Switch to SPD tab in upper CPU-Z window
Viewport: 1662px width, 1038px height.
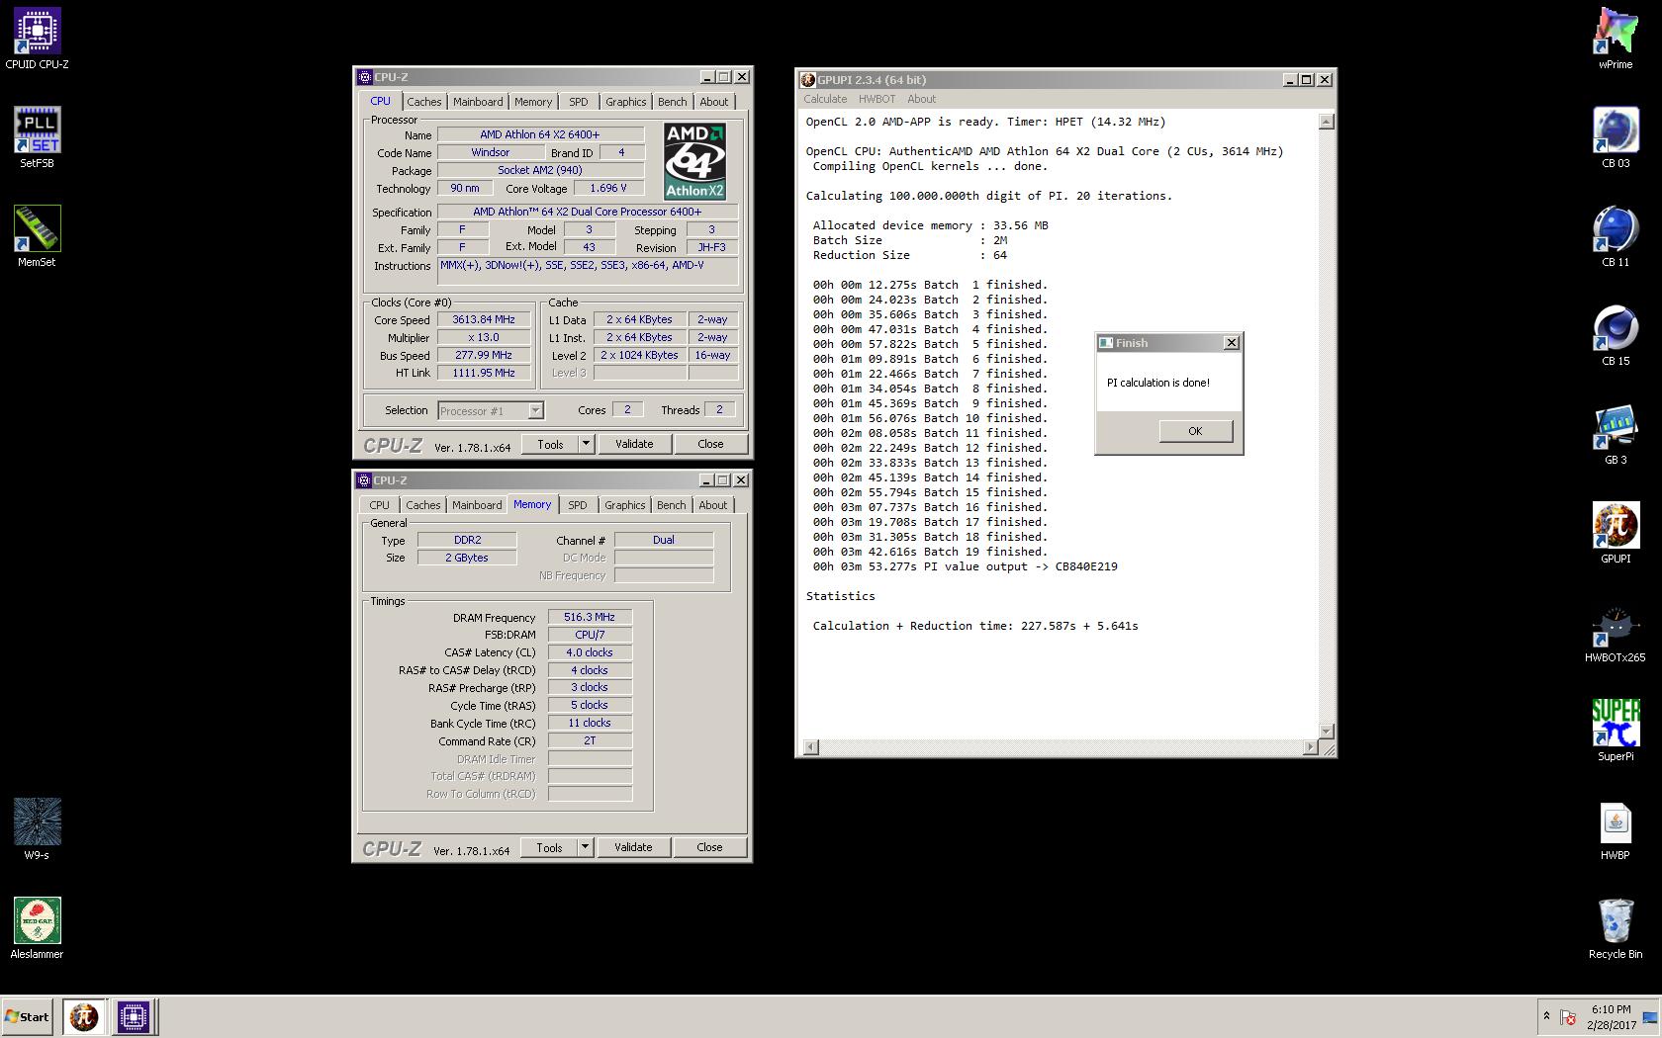(x=579, y=102)
